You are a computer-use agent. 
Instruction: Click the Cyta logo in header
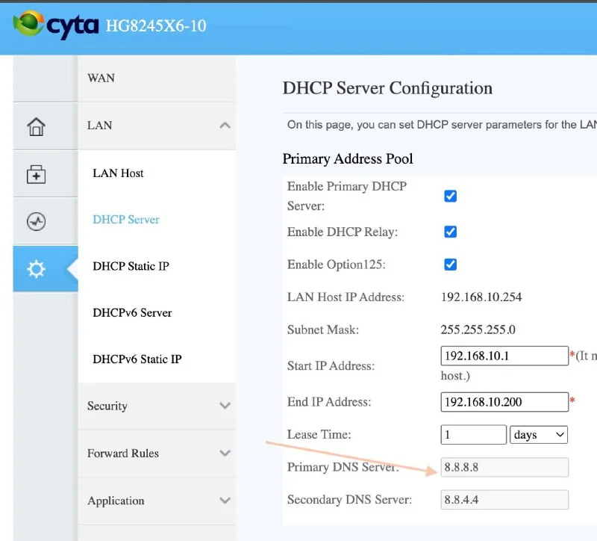[x=57, y=26]
